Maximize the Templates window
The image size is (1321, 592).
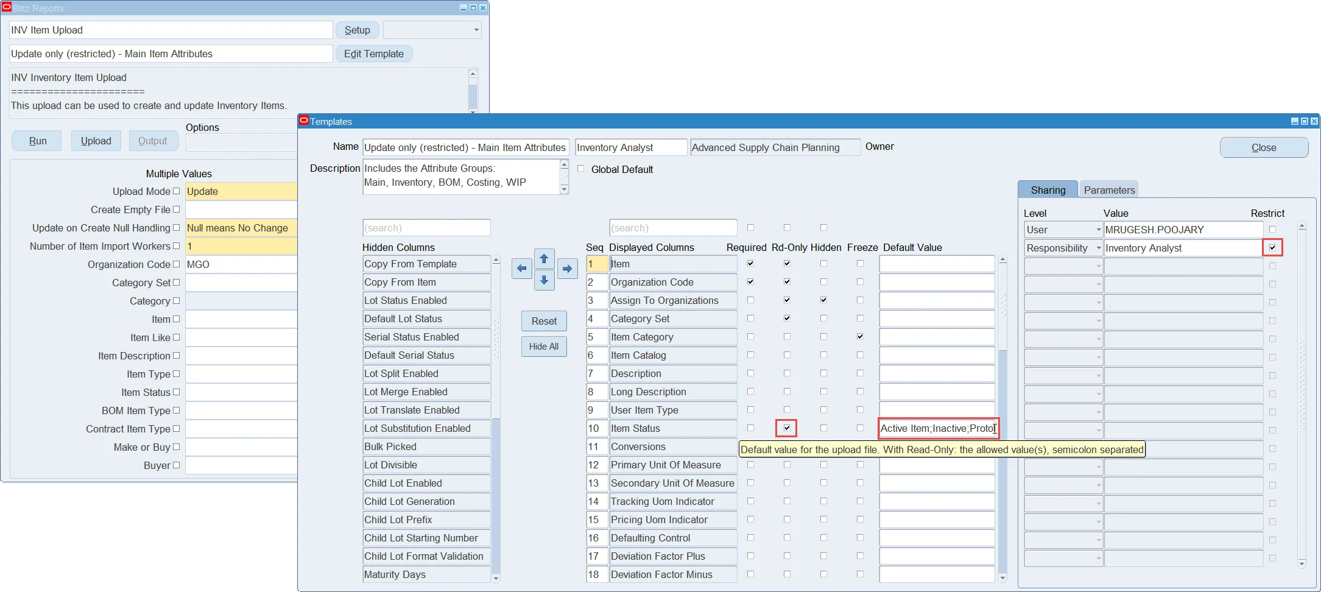[x=1305, y=121]
